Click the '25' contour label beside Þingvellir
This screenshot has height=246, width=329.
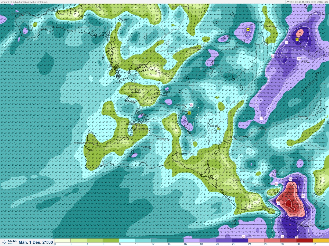point(191,105)
